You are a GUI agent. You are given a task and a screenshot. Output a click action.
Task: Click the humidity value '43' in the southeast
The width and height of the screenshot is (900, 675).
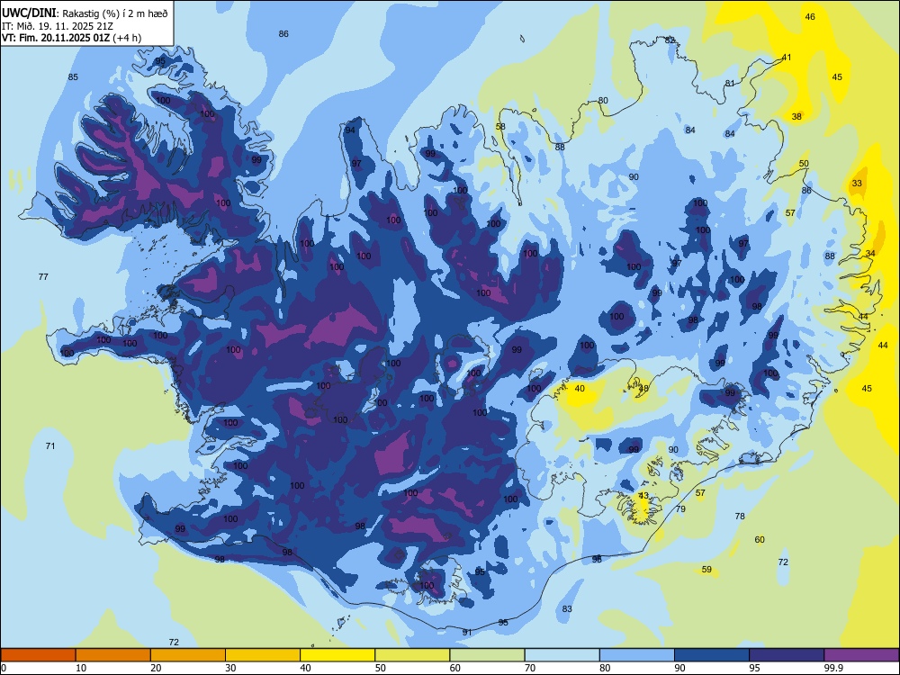point(643,495)
